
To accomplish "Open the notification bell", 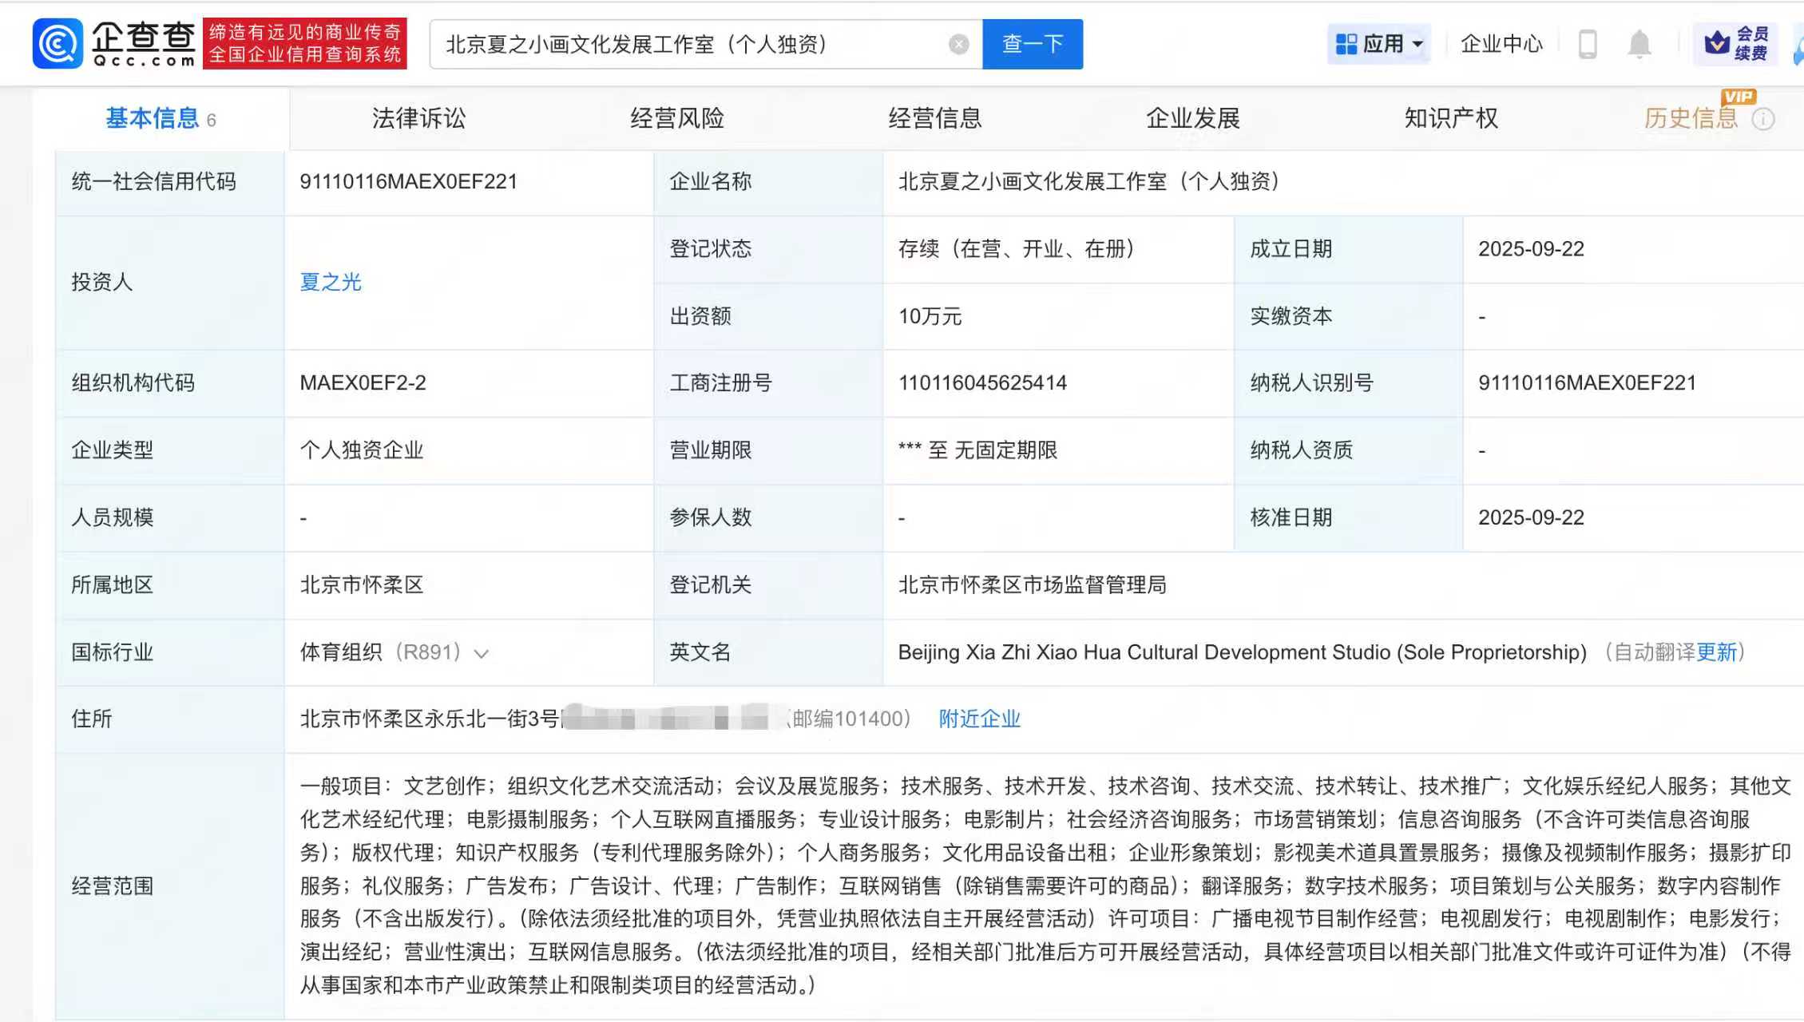I will coord(1639,44).
